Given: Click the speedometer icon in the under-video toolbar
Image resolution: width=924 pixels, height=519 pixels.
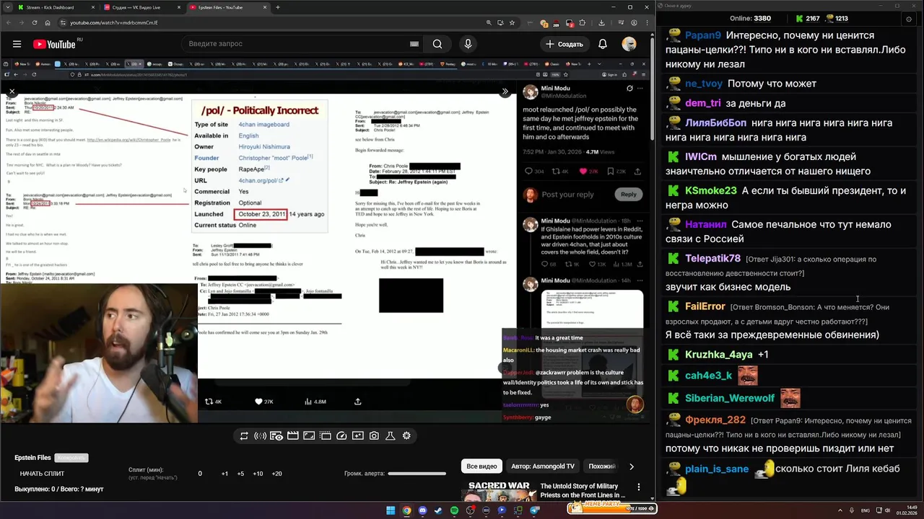Looking at the screenshot, I should [341, 436].
